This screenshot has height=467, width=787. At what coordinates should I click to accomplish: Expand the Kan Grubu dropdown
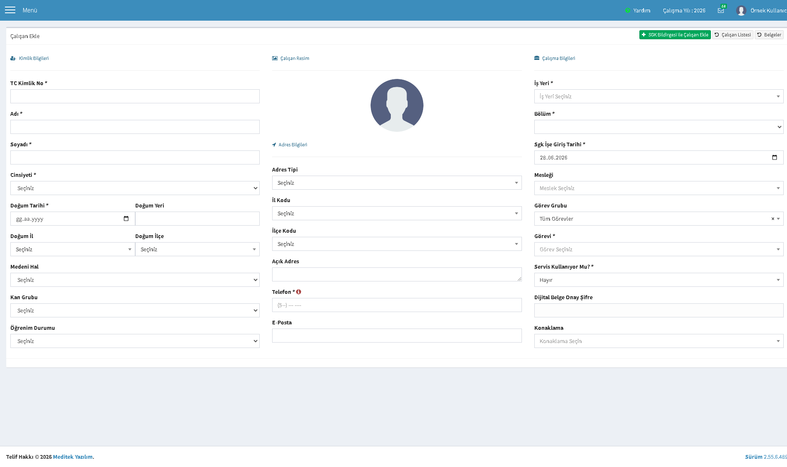(135, 310)
